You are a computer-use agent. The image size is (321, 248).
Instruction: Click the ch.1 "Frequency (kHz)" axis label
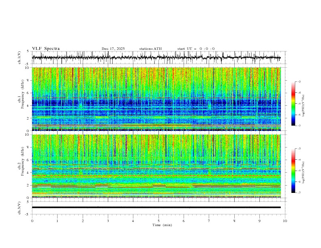[x=22, y=94]
